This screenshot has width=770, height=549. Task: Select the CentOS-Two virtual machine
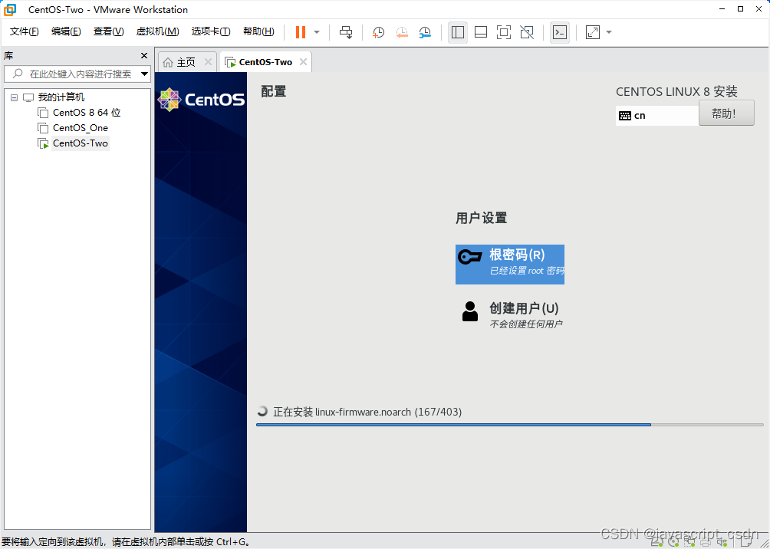tap(80, 143)
